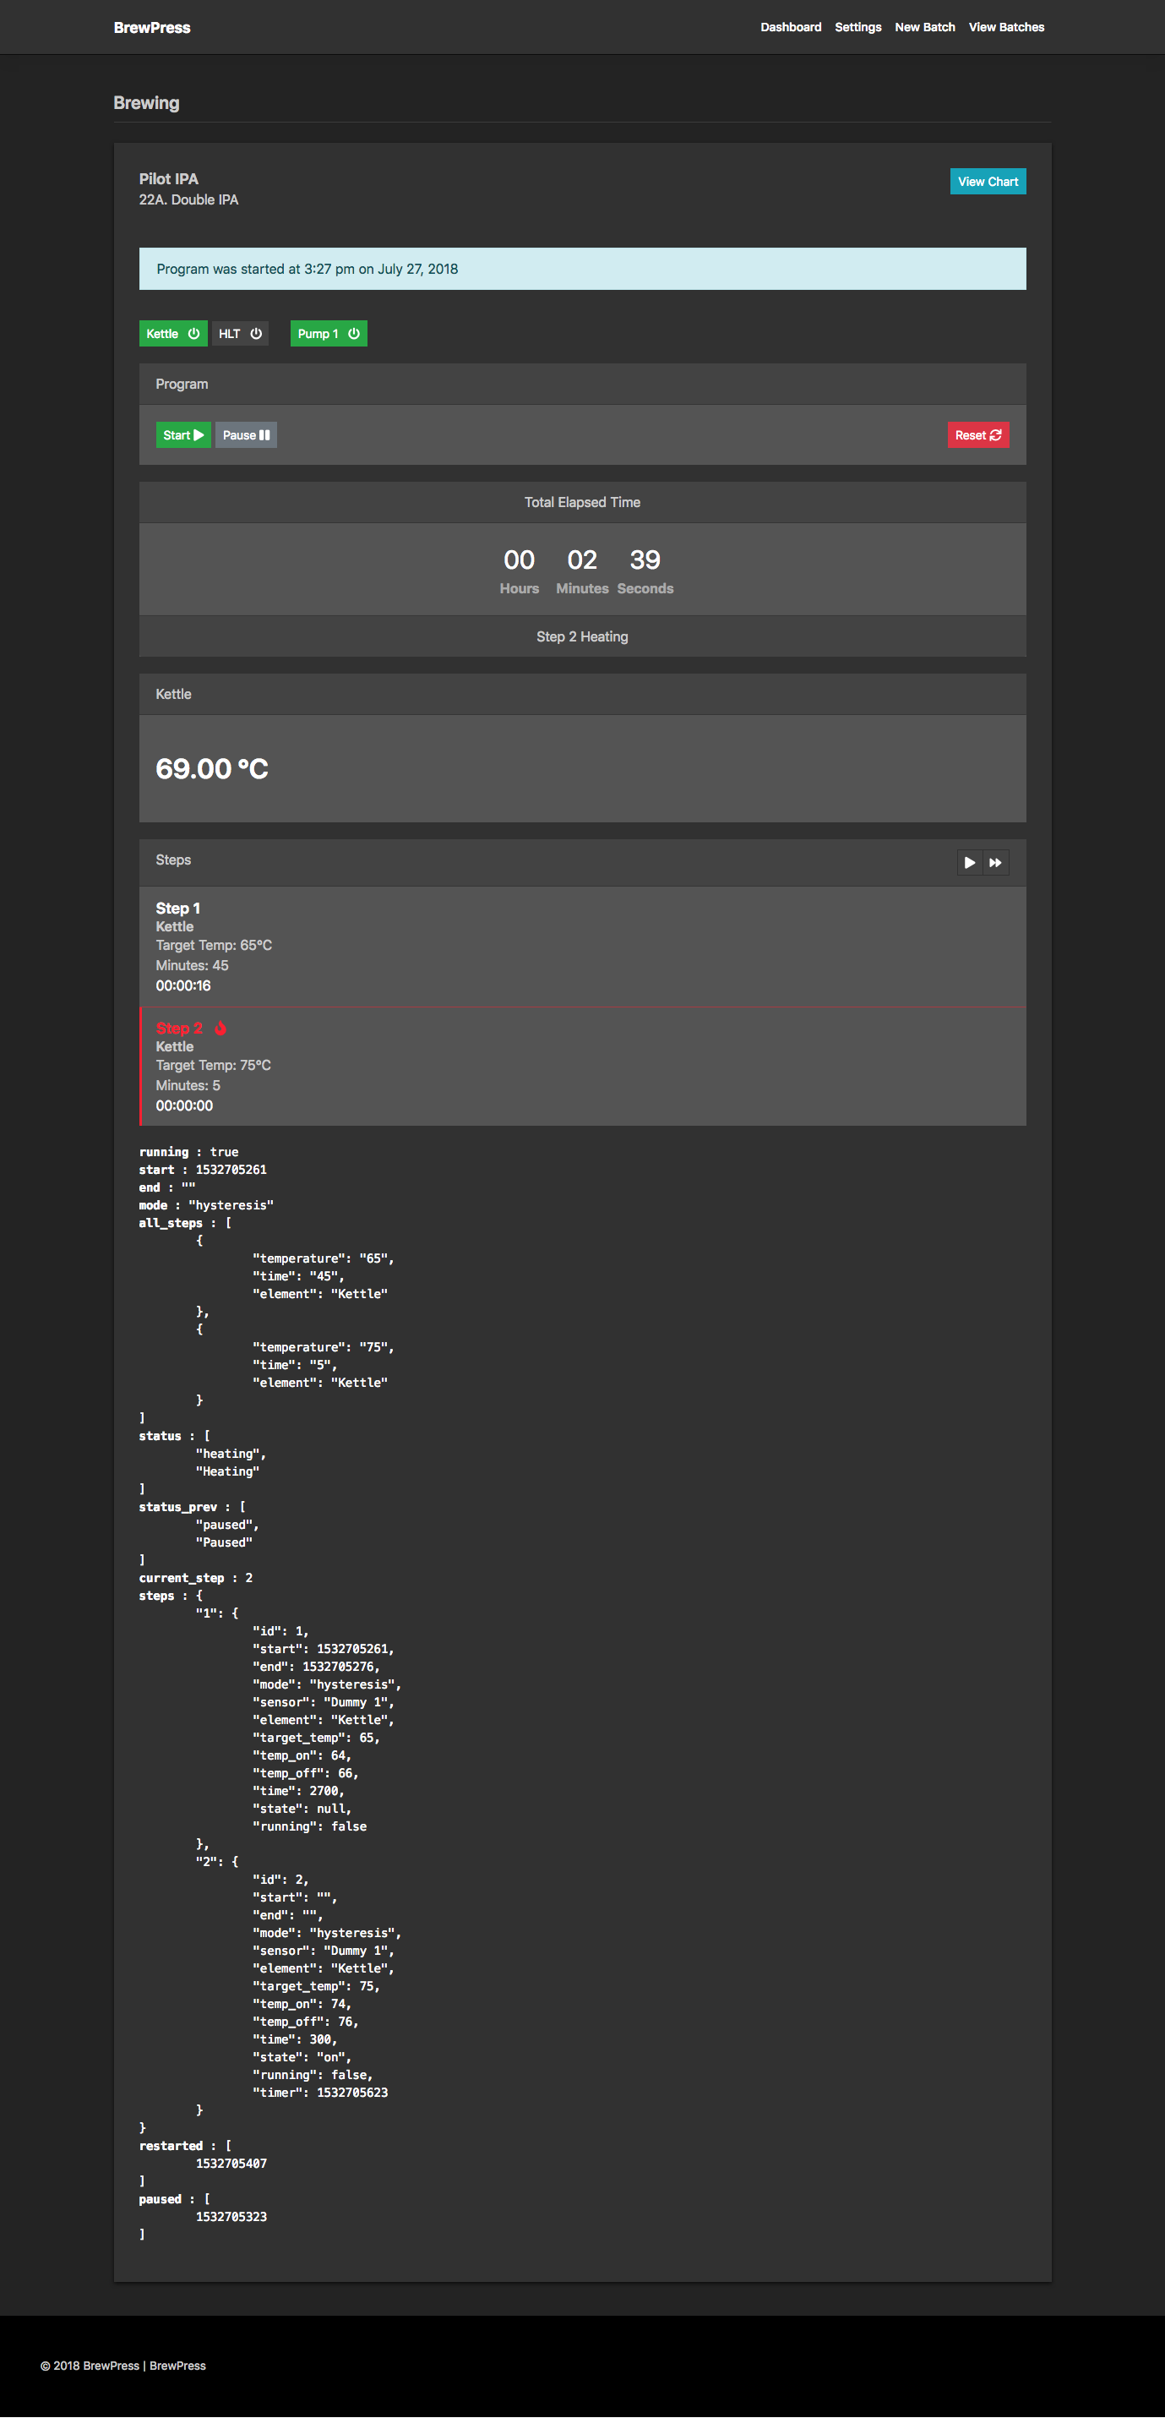This screenshot has height=2418, width=1165.
Task: Click the BrewPress logo link
Action: click(152, 27)
